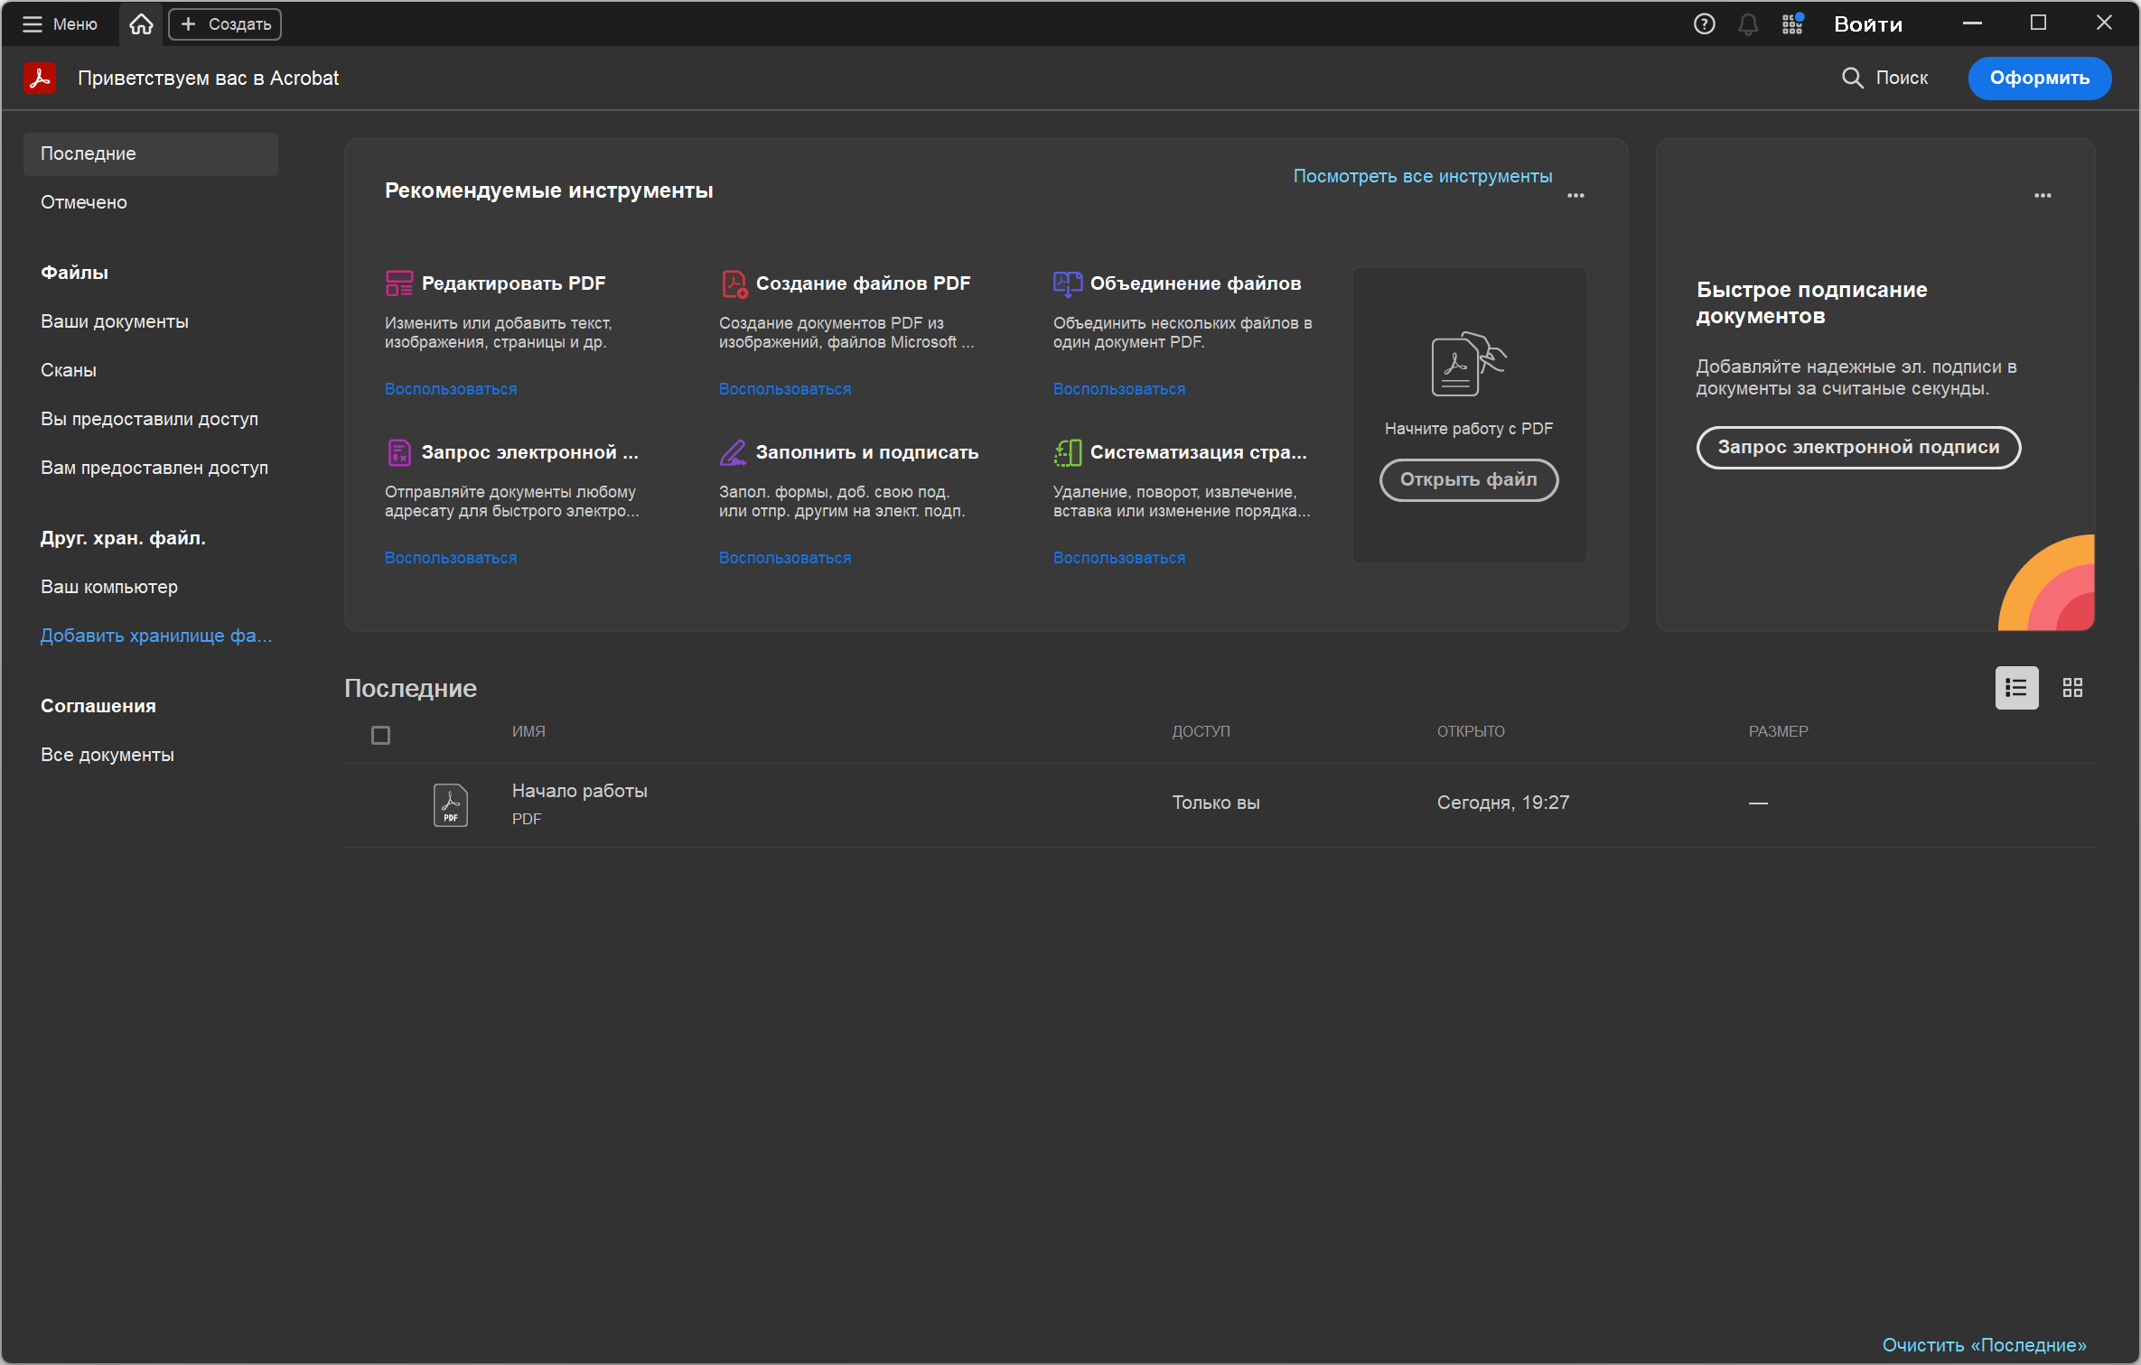
Task: Switch to grid thumbnail view
Action: click(x=2072, y=688)
